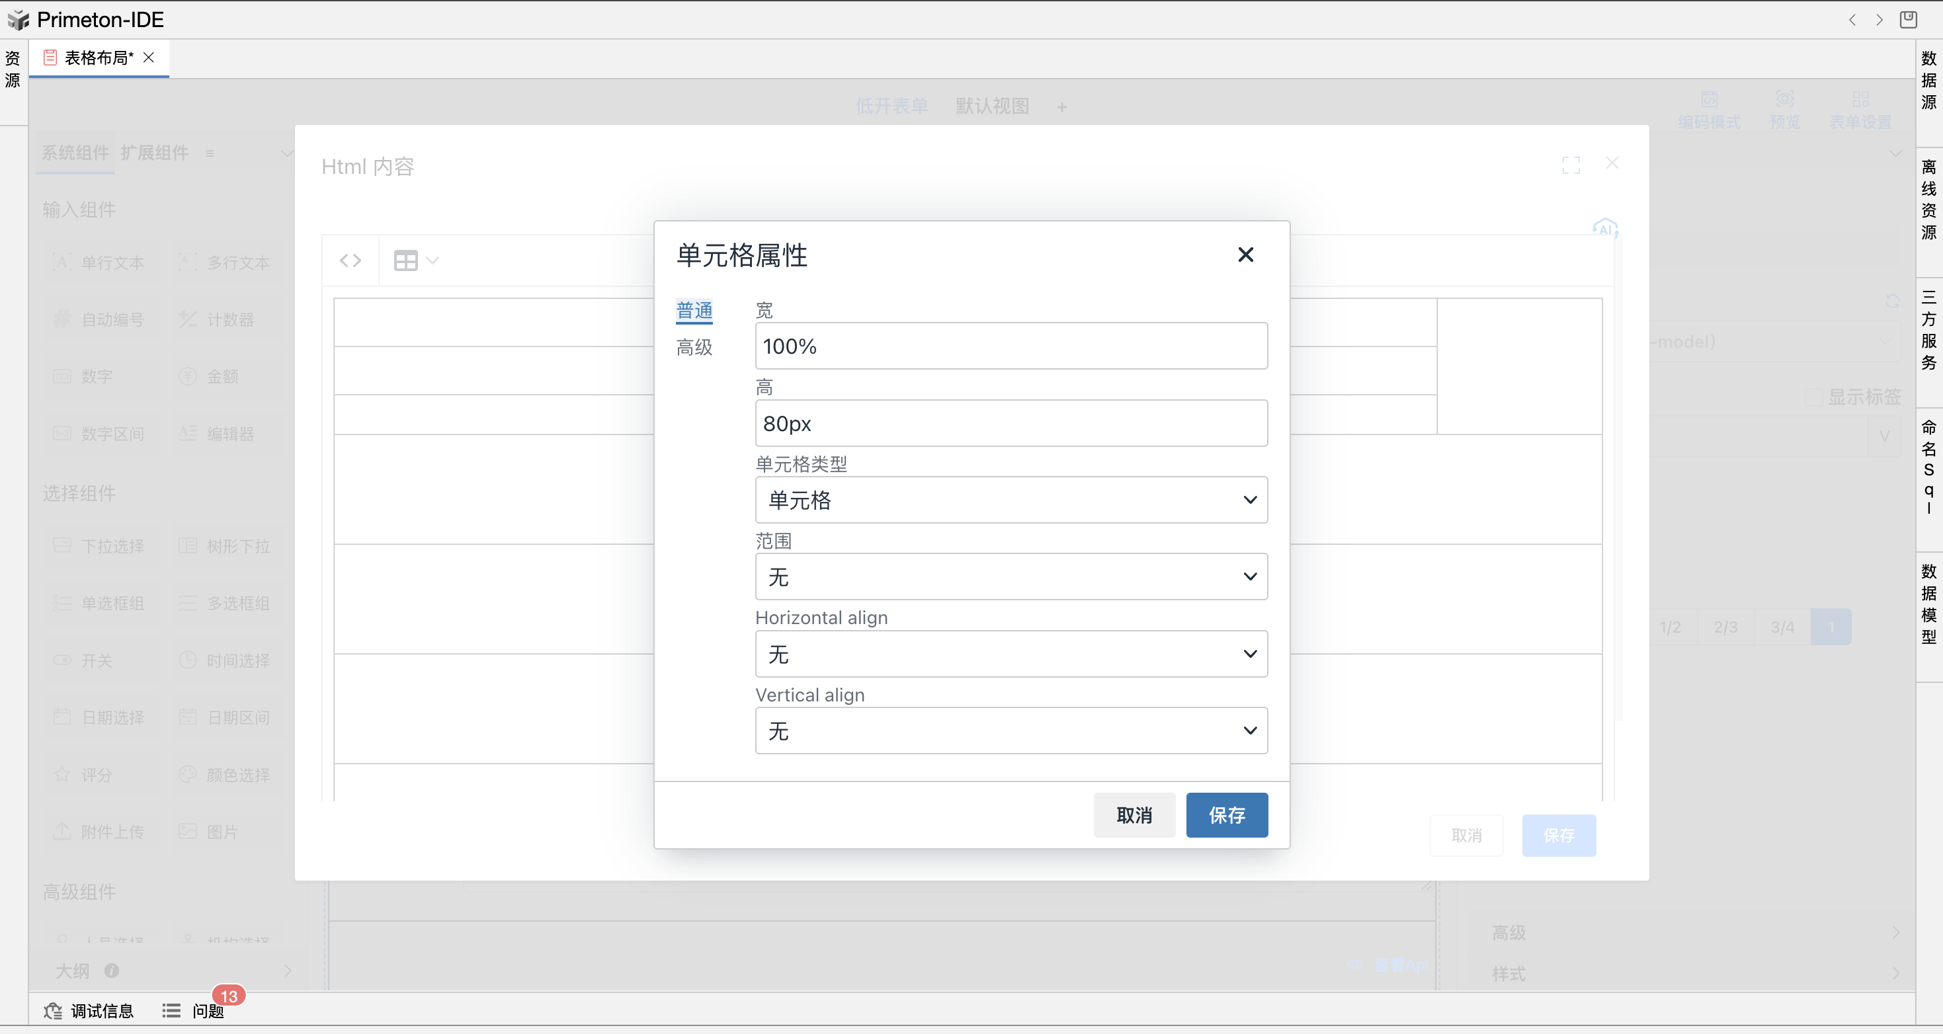The height and width of the screenshot is (1034, 1943).
Task: Navigate back with the left arrow icon
Action: (1852, 20)
